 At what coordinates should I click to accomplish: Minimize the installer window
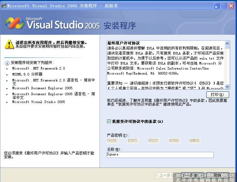217,6
